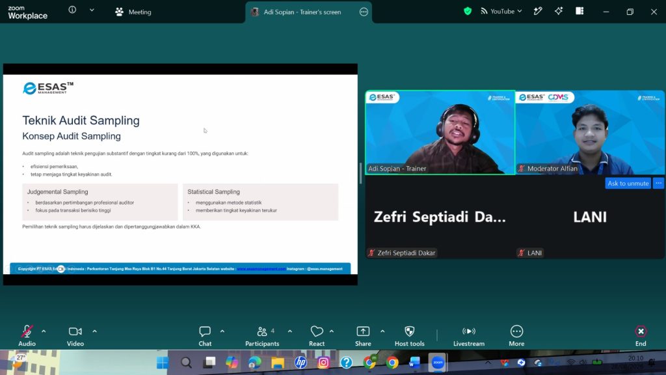
Task: Select Adi Sopian - Trainer video tile
Action: 440,132
